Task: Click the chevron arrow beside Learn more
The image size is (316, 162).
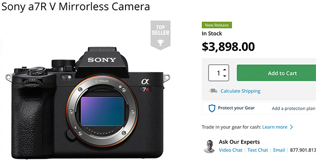Action: point(291,127)
